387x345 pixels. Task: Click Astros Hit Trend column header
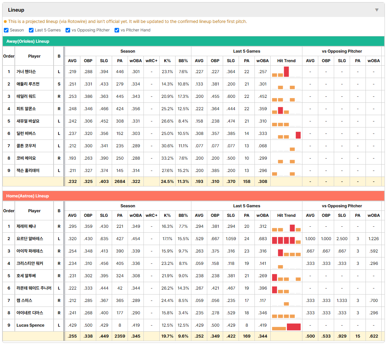(x=286, y=215)
